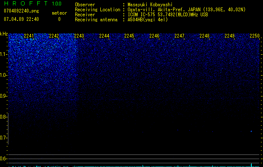This screenshot has height=167, width=263.
Task: Click the 2248 time marker
Action: [x=204, y=36]
